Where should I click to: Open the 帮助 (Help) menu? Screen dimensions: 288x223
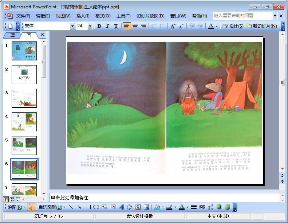(200, 16)
